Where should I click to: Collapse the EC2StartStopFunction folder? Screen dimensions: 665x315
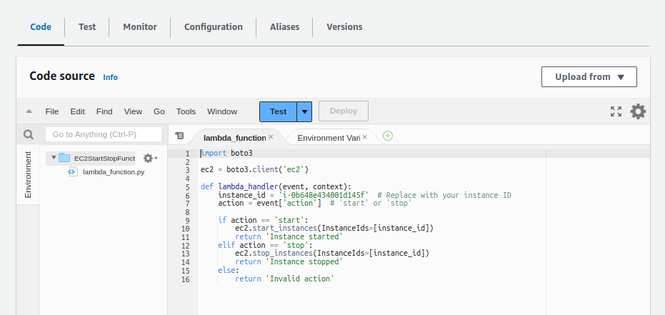coord(54,158)
